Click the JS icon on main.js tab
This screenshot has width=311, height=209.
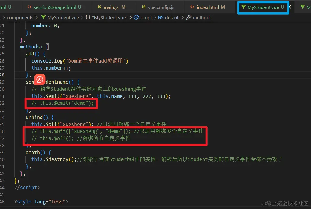point(99,7)
